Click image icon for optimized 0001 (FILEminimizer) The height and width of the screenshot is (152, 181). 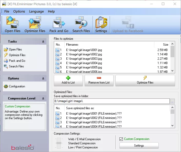click(57, 114)
